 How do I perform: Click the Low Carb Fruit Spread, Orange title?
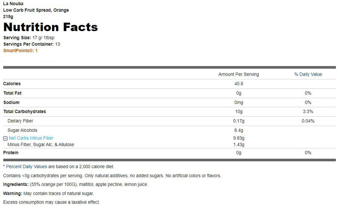point(36,10)
